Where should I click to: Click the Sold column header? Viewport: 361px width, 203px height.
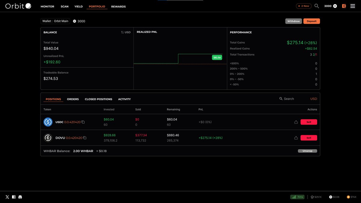[x=138, y=110]
